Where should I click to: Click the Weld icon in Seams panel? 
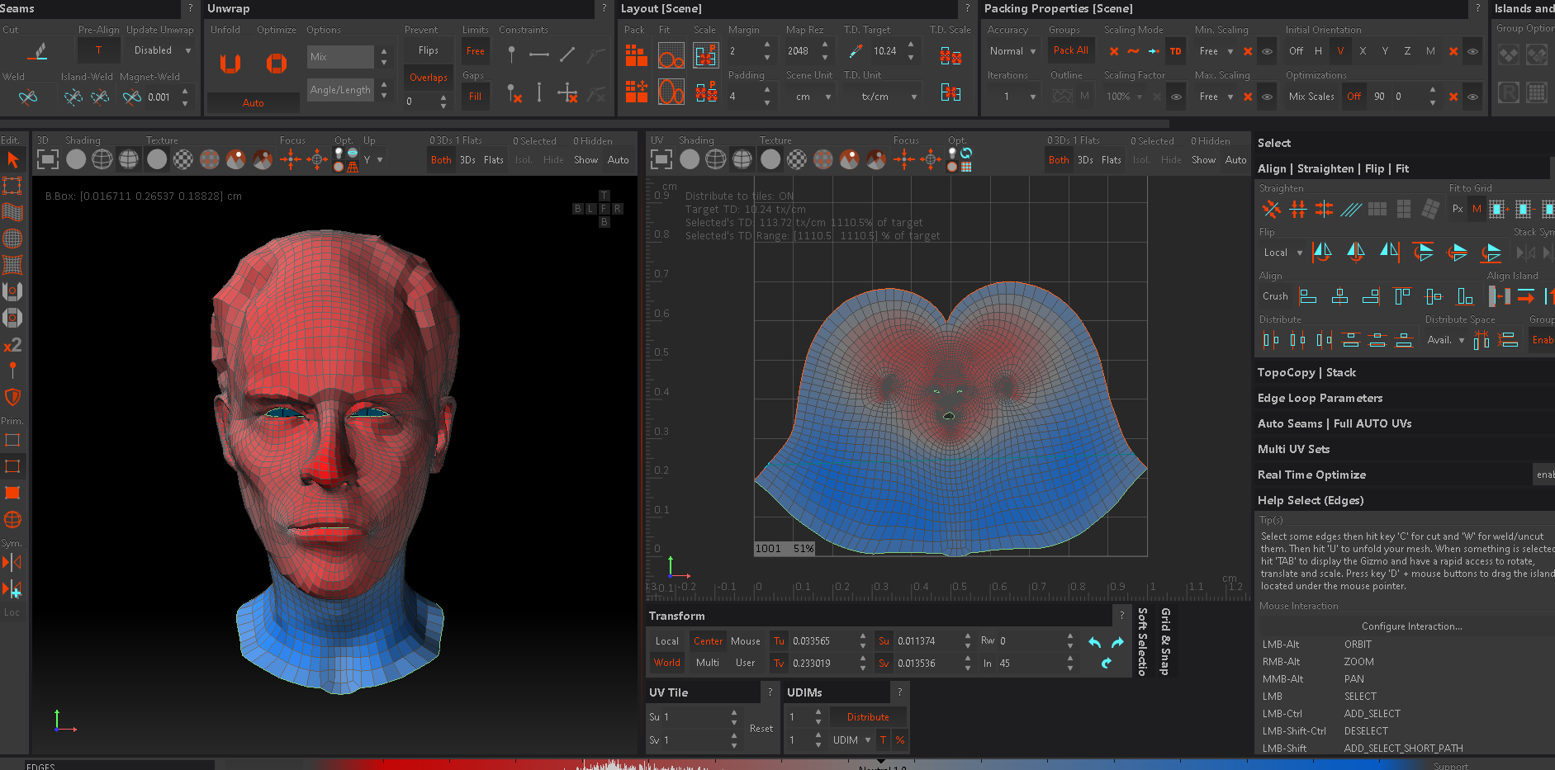click(28, 97)
